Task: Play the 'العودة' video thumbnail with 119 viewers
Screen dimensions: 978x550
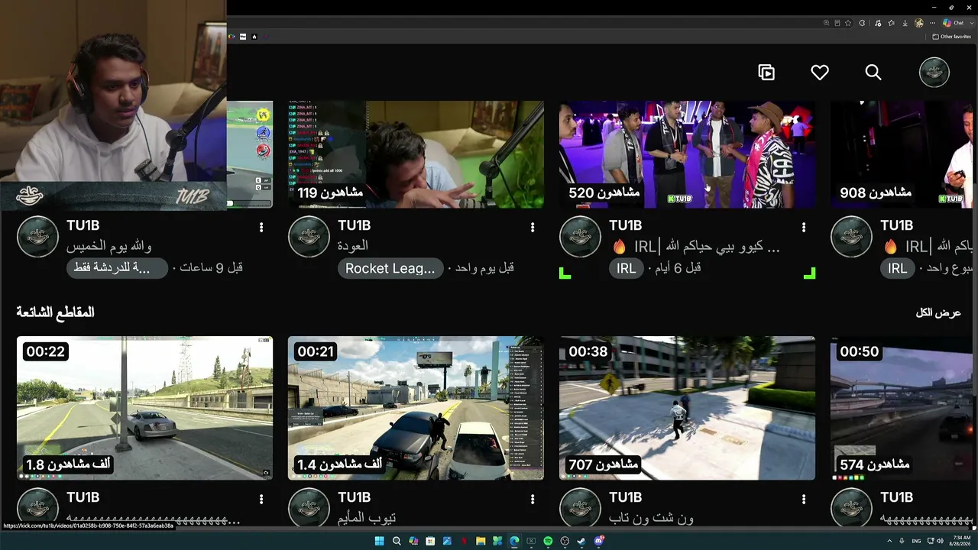Action: click(x=416, y=154)
